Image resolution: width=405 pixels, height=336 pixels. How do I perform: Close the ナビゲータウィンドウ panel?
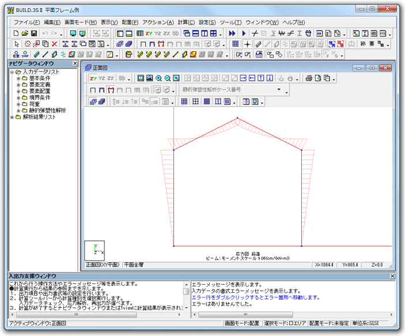pos(75,63)
